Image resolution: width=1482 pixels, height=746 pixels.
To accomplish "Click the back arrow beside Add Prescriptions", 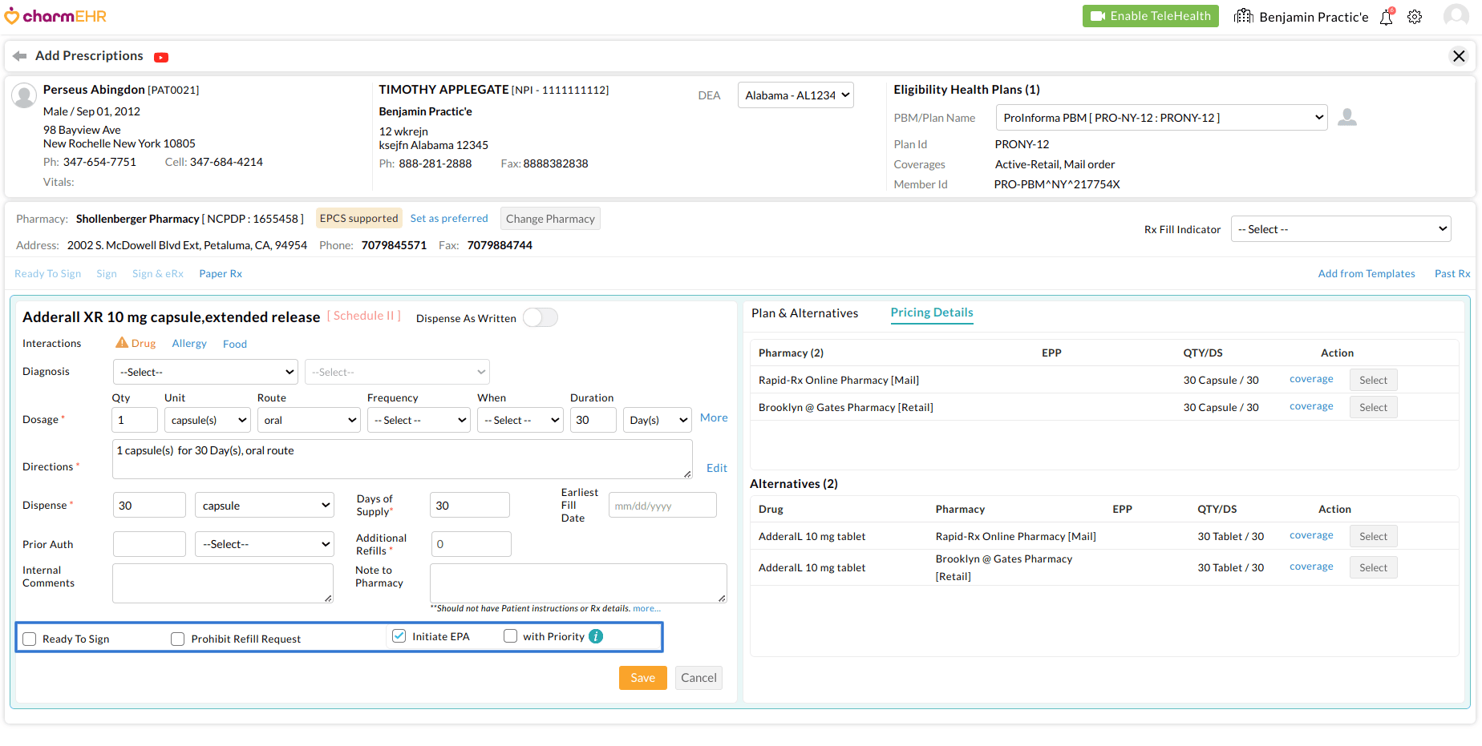I will click(19, 56).
